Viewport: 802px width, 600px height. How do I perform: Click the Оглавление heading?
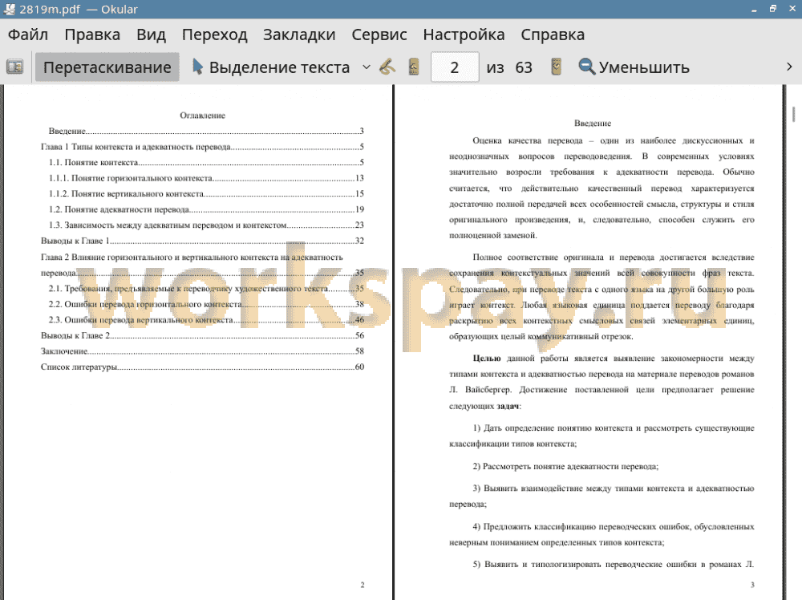203,116
